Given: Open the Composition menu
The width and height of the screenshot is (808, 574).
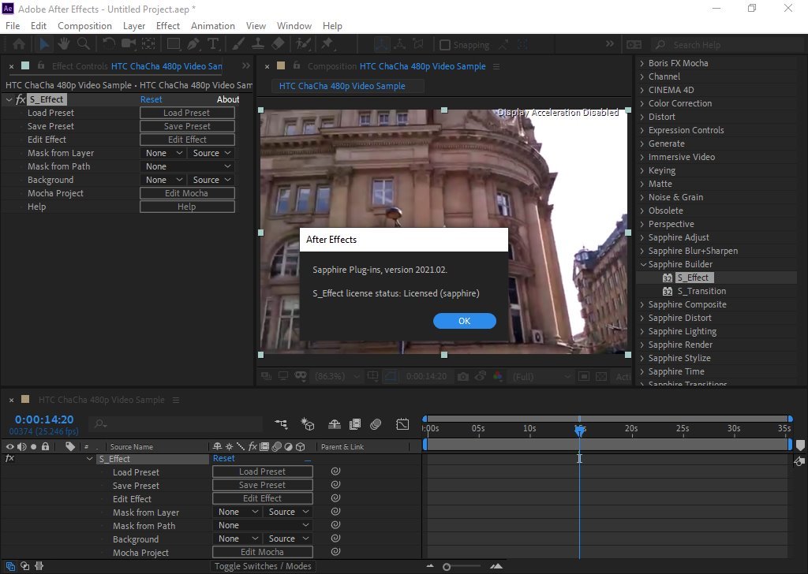Looking at the screenshot, I should tap(84, 26).
